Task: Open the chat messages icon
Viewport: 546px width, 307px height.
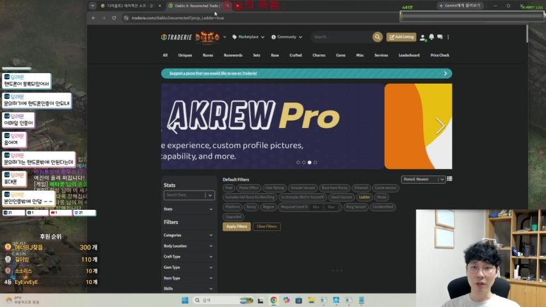Action: coord(440,37)
